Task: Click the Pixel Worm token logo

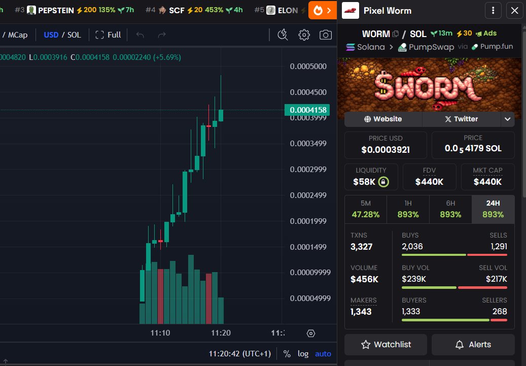Action: point(350,11)
